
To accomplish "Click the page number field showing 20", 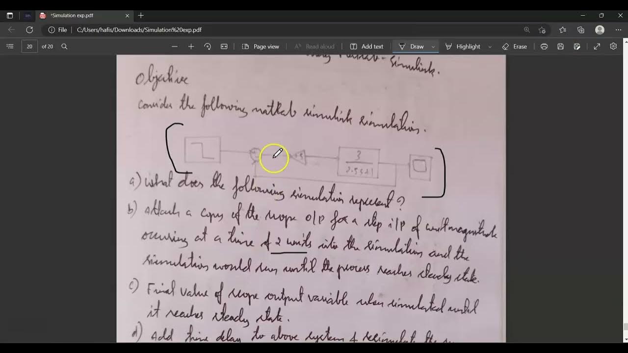I will 29,47.
